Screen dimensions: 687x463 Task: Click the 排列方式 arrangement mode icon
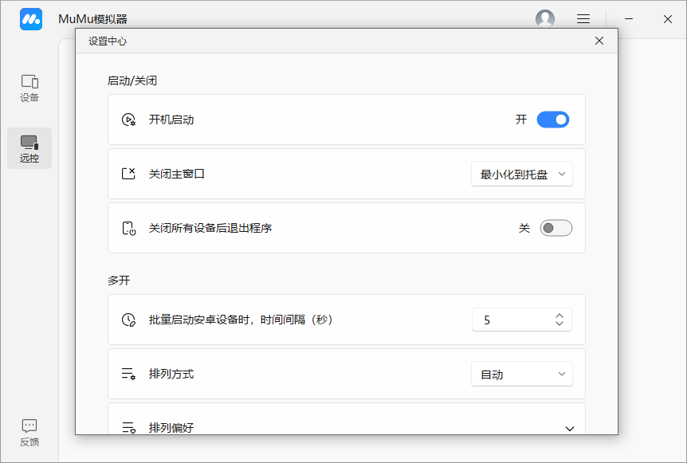[x=128, y=373]
